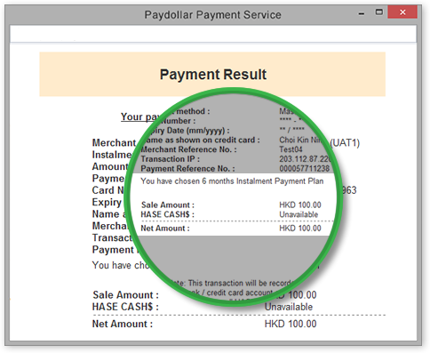Click 'Unavailable' value outside the magnifier
Screen dimensions: 430x353
click(x=289, y=307)
